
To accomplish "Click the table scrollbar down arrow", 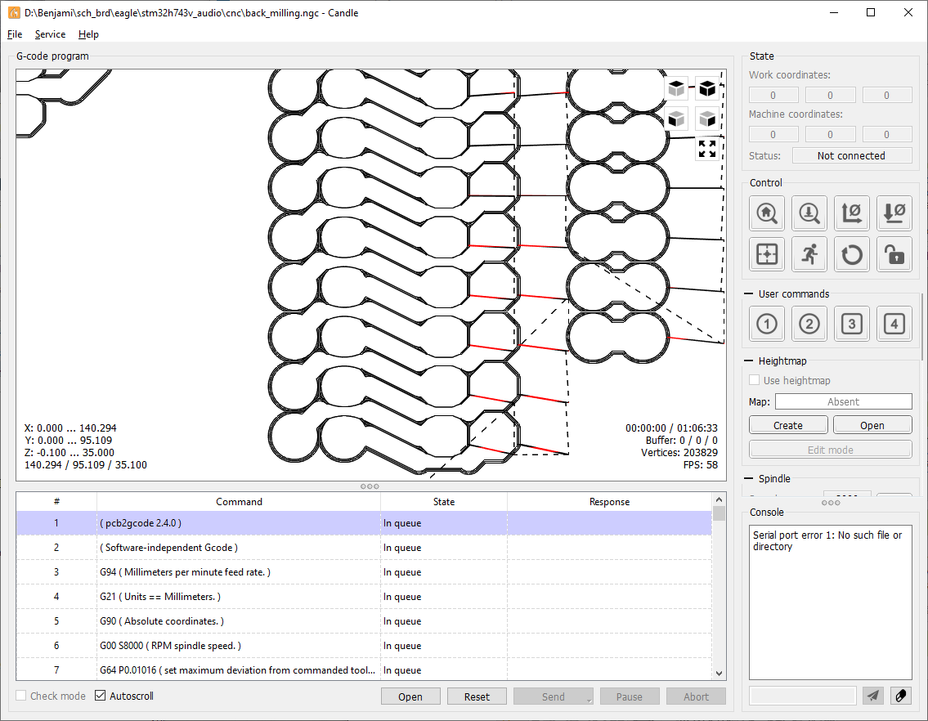I will pos(719,673).
